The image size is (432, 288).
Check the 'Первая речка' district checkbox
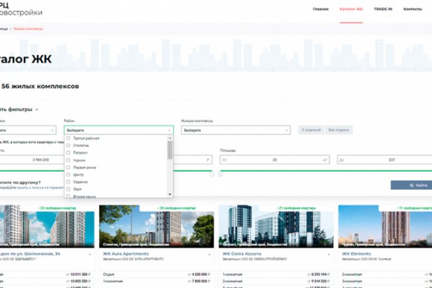(68, 167)
